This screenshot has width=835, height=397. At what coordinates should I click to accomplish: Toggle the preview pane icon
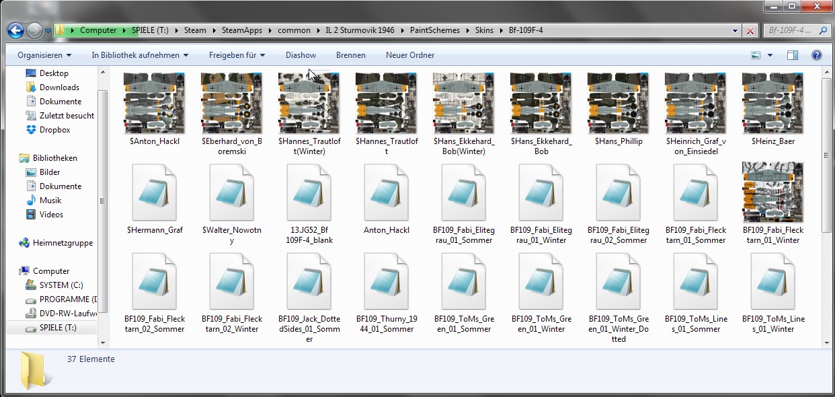(793, 55)
